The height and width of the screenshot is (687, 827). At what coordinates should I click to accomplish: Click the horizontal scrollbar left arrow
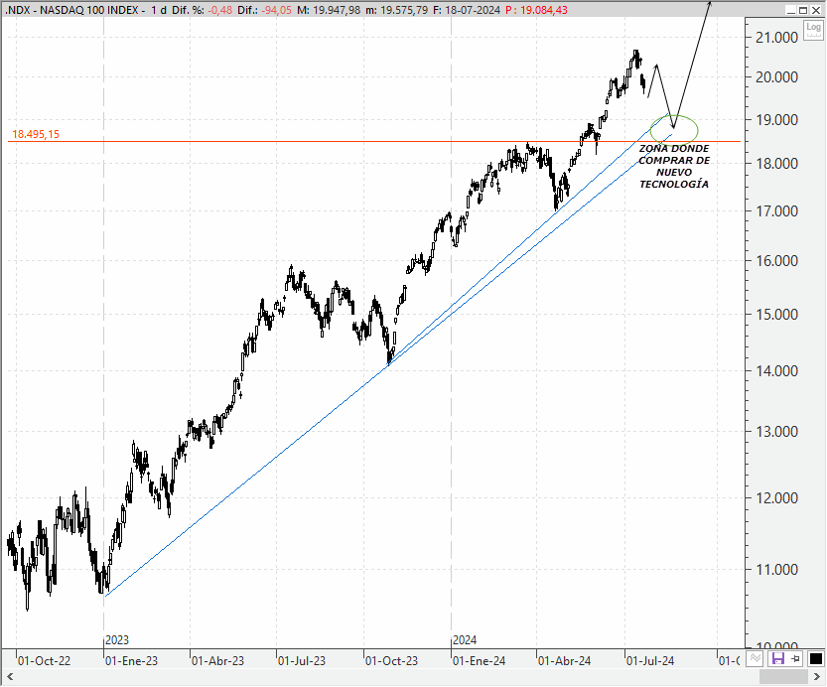tap(10, 676)
